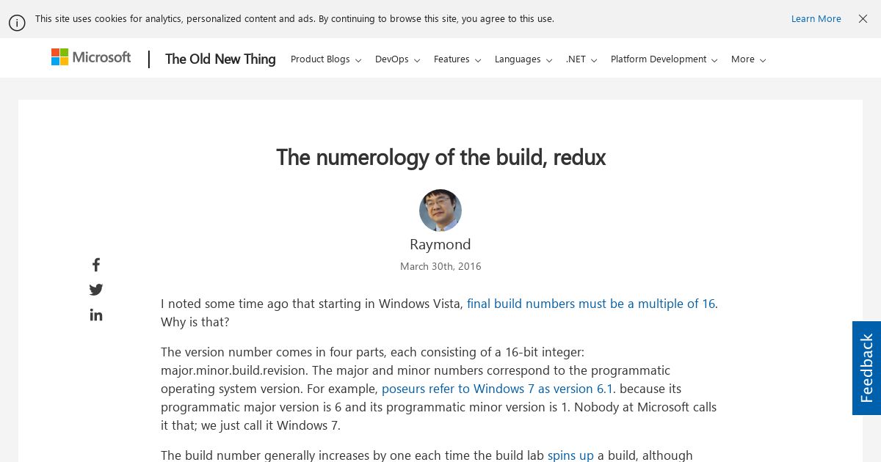This screenshot has height=462, width=881.
Task: Expand the DevOps menu
Action: (397, 59)
